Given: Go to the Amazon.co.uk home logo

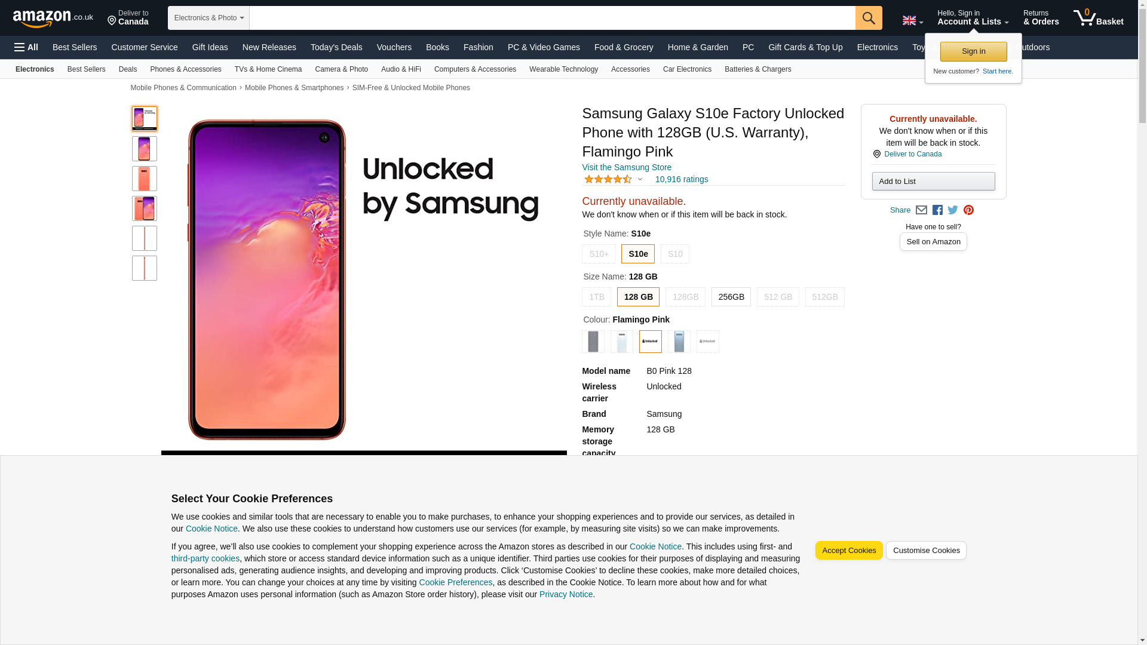Looking at the screenshot, I should [53, 18].
